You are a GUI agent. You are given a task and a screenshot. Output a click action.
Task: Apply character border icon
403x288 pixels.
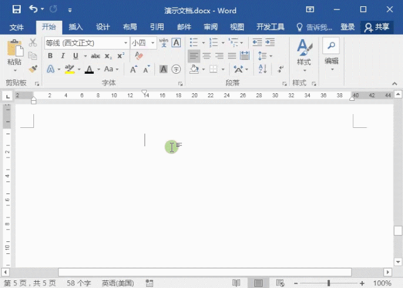click(176, 43)
